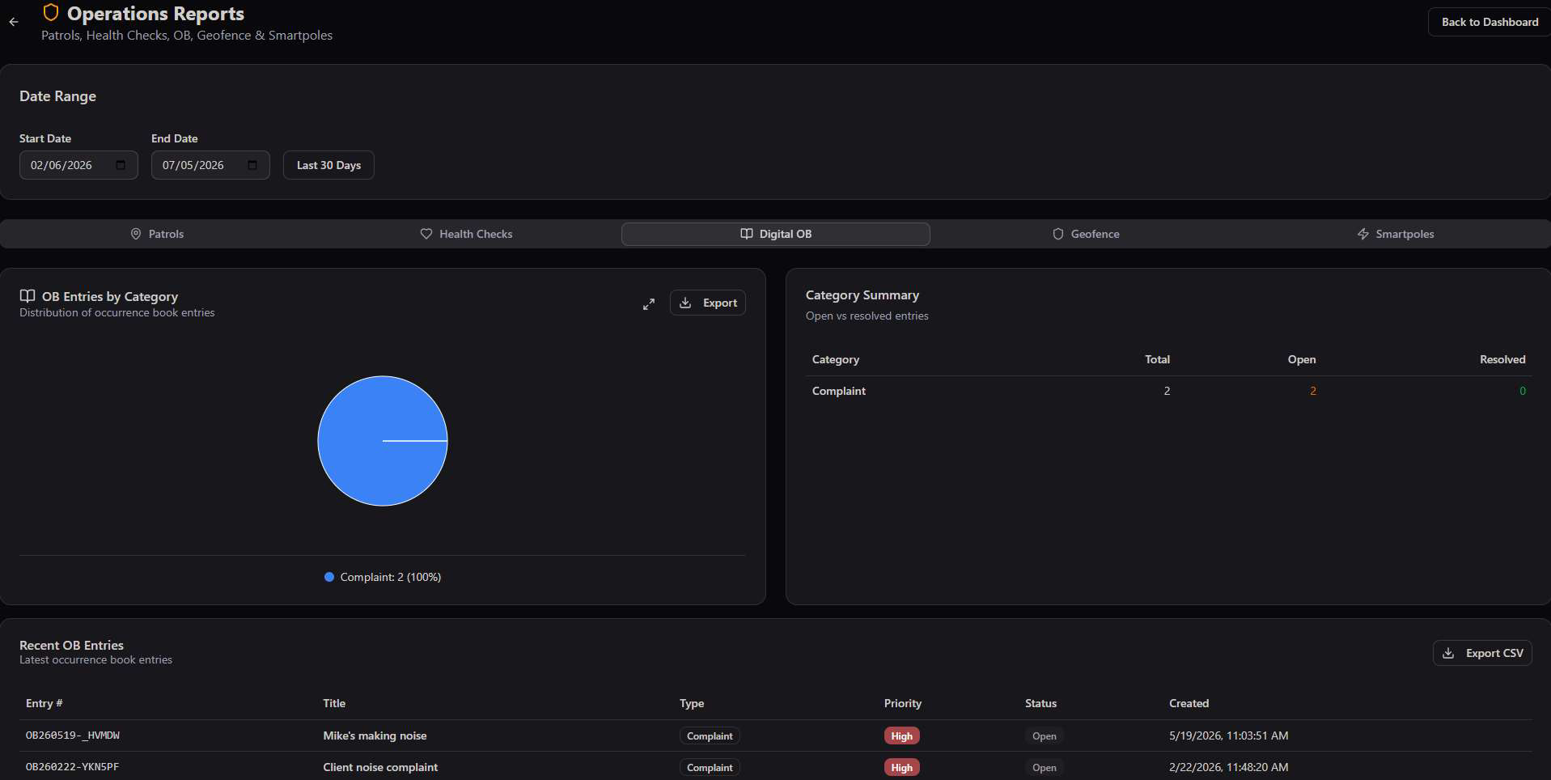Export the OB Entries by Category chart
The width and height of the screenshot is (1551, 780).
coord(708,303)
